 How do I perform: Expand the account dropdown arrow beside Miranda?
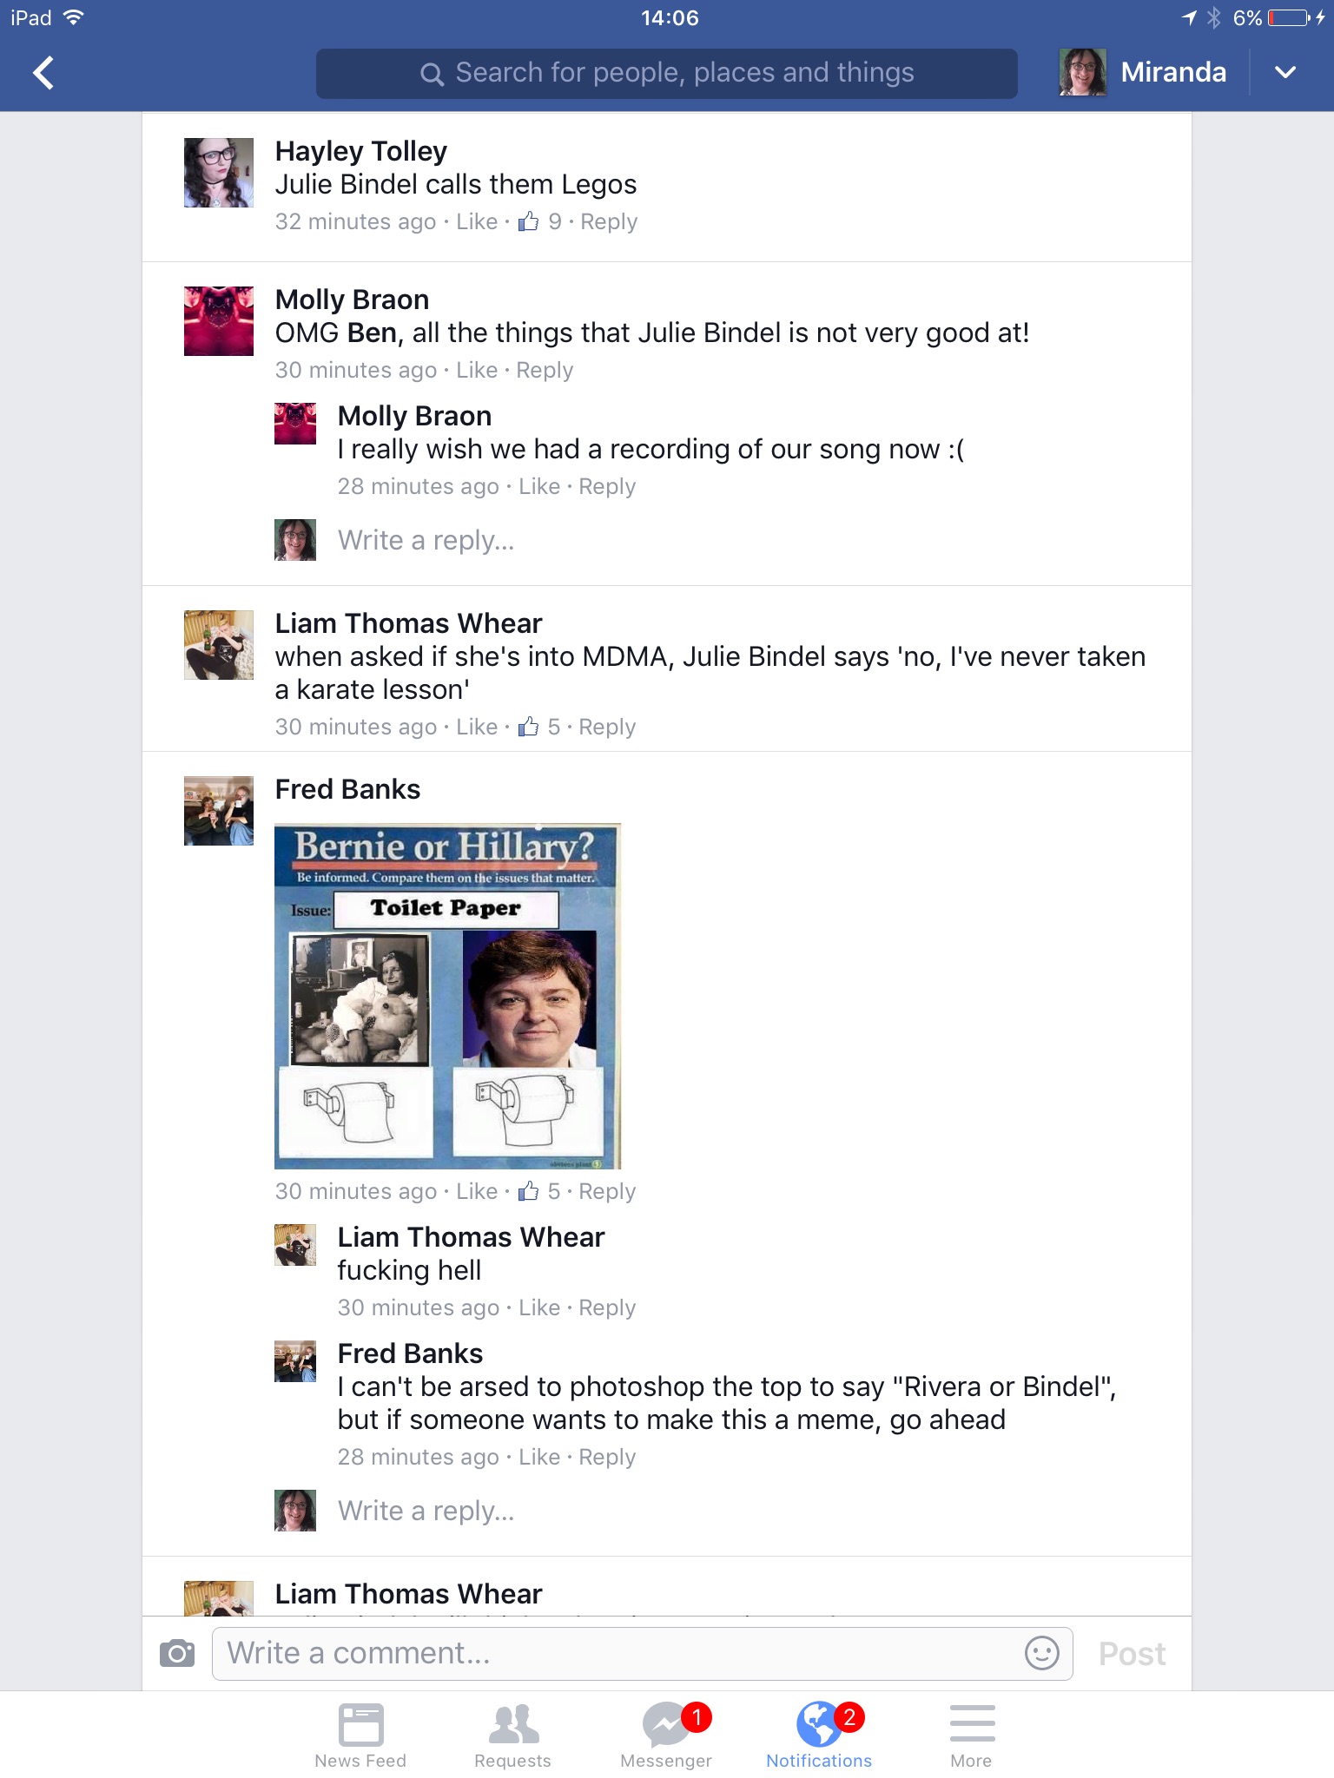(x=1285, y=72)
